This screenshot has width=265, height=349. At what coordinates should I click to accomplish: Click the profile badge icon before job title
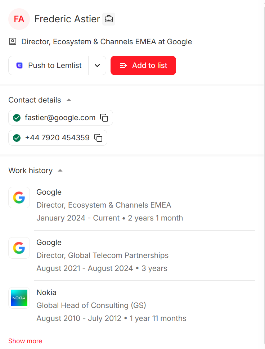point(13,42)
